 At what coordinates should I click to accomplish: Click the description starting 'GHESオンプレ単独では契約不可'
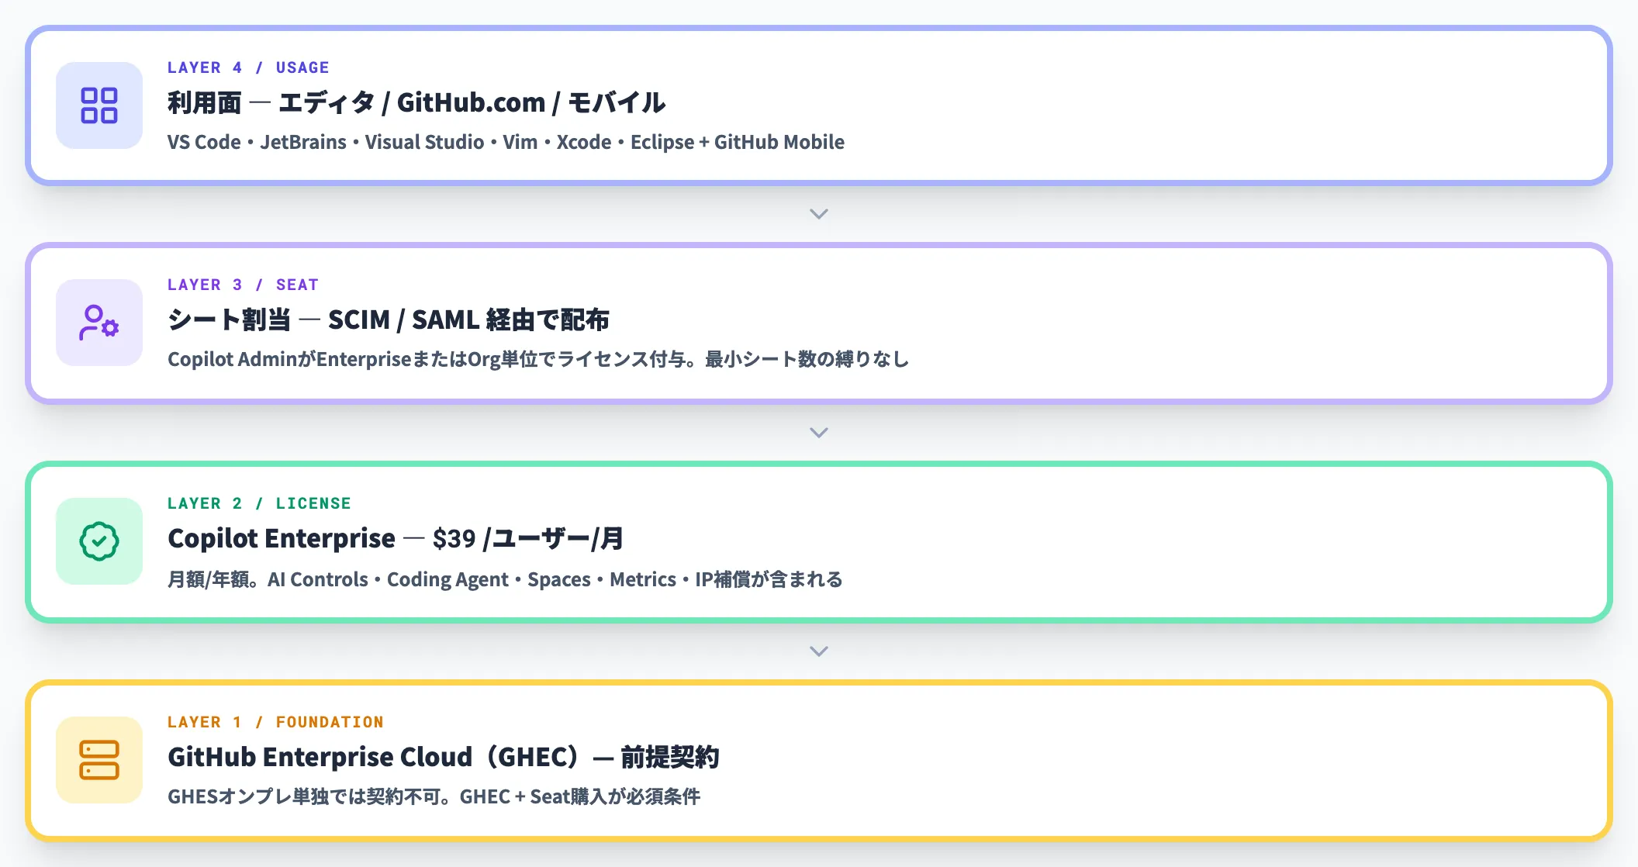tap(434, 796)
